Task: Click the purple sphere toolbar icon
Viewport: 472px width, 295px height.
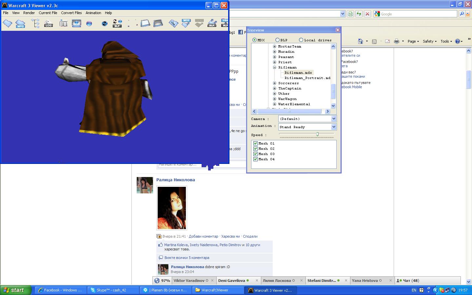Action: [89, 24]
